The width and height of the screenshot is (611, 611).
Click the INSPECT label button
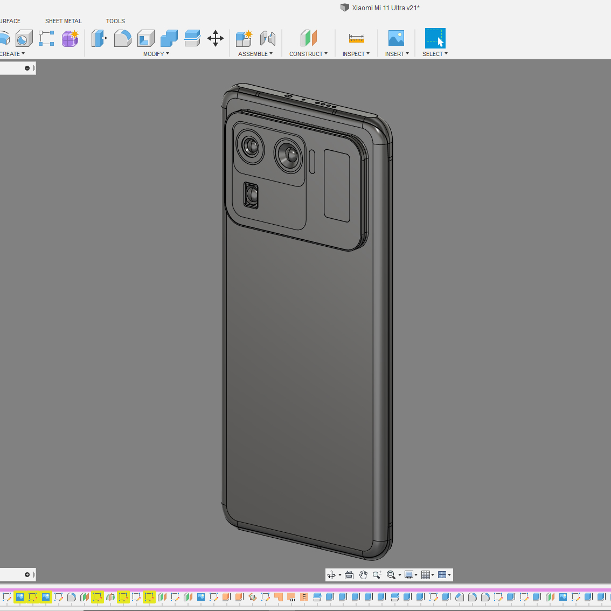[x=356, y=54]
